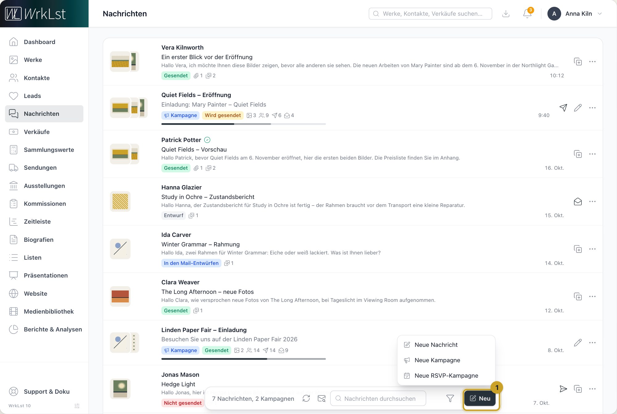Click the Linden Paper Fair progress bar
The height and width of the screenshot is (414, 617).
[243, 359]
